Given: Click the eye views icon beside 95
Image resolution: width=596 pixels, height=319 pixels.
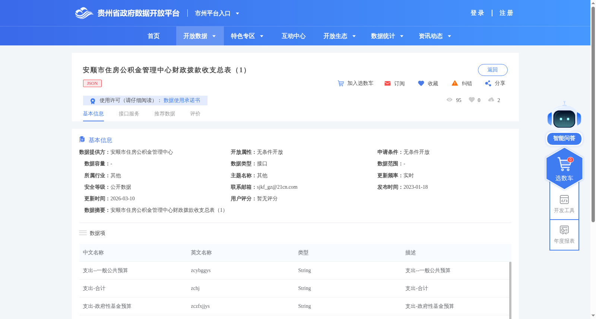Looking at the screenshot, I should [x=450, y=100].
